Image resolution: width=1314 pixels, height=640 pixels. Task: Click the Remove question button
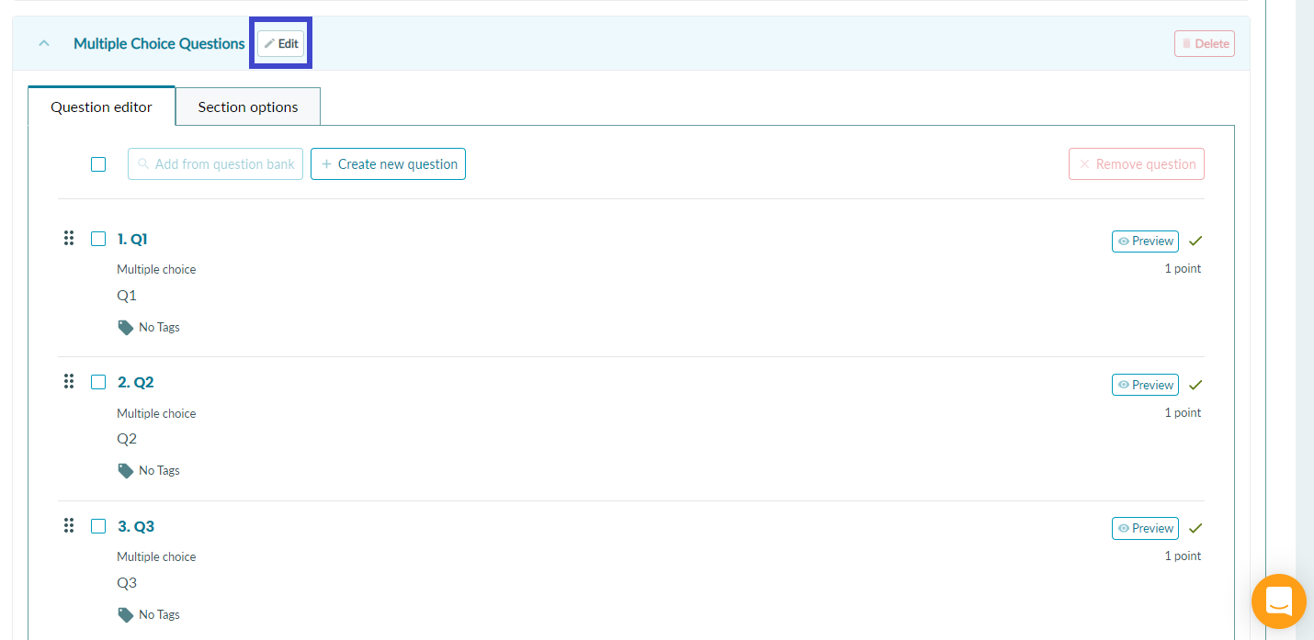1137,164
